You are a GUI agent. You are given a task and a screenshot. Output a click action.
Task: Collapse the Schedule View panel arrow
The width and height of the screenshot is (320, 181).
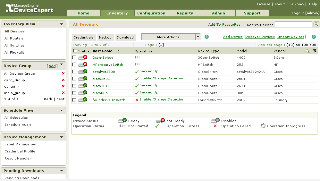62,110
